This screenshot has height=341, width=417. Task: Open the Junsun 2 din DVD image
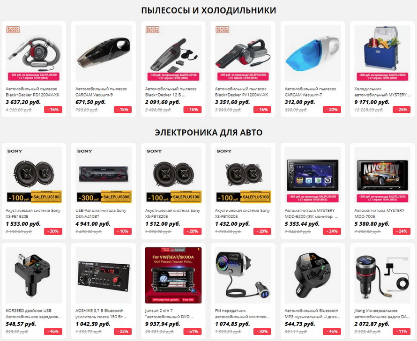[x=173, y=275]
